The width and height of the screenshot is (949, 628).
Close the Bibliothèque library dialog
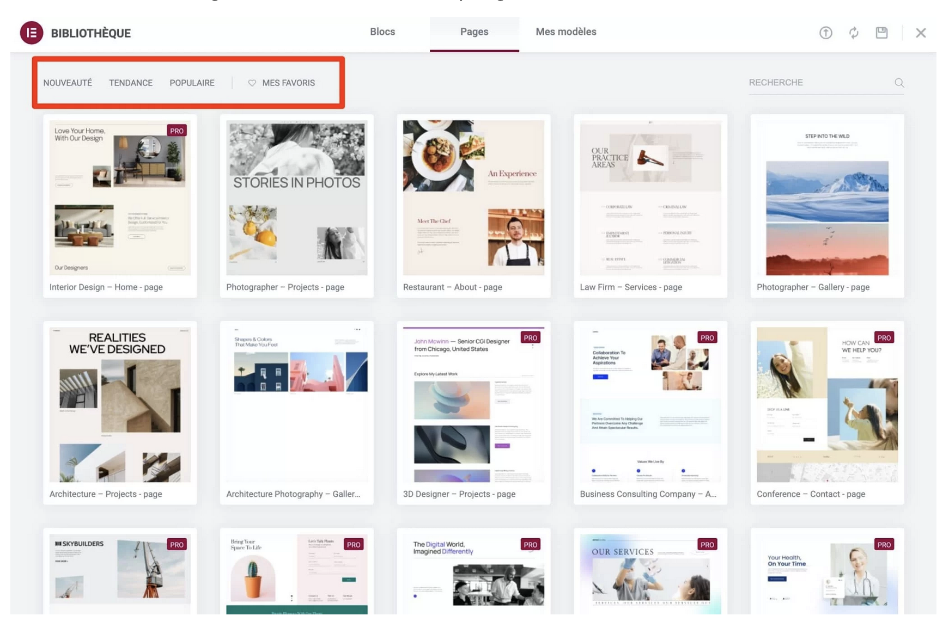click(921, 33)
